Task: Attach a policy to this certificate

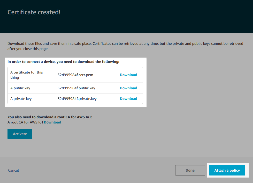Action: (227, 170)
